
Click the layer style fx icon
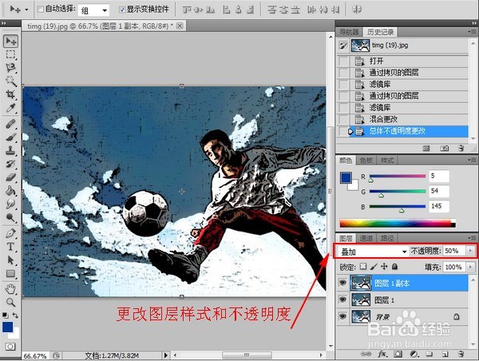(382, 354)
